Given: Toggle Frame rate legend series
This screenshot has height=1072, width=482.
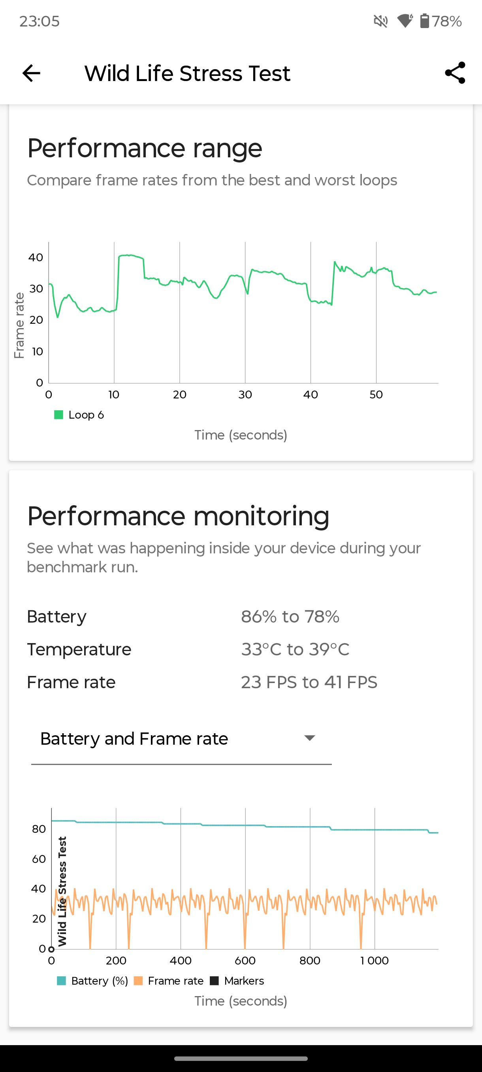Looking at the screenshot, I should pyautogui.click(x=169, y=980).
